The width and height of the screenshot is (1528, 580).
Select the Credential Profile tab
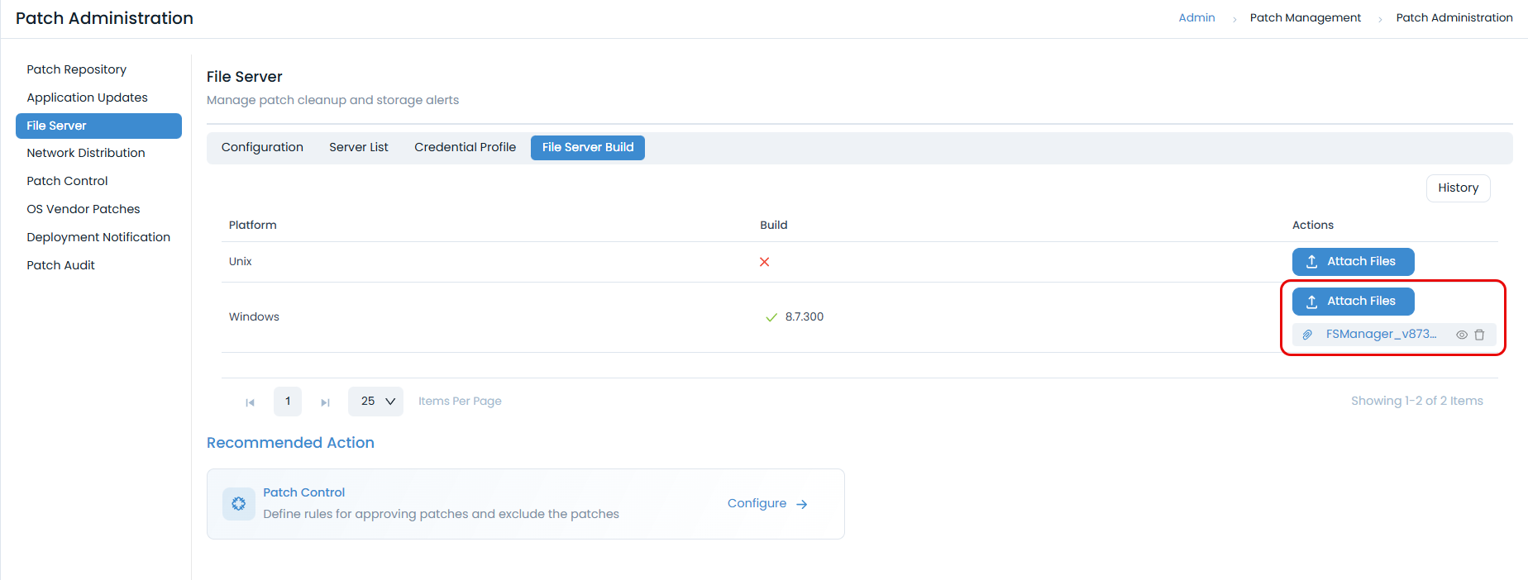tap(465, 148)
